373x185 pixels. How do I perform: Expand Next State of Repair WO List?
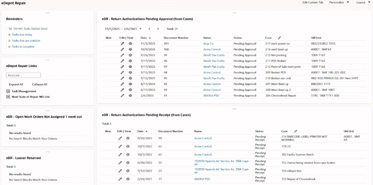coord(8,97)
